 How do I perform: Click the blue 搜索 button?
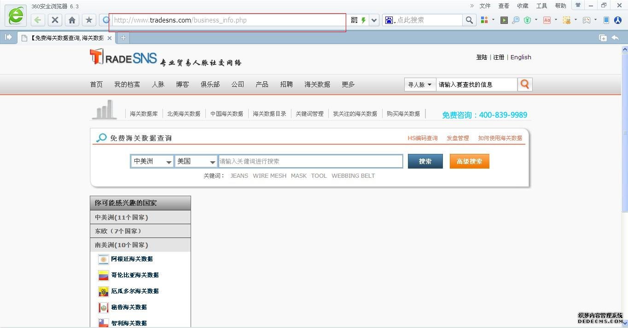tap(425, 161)
